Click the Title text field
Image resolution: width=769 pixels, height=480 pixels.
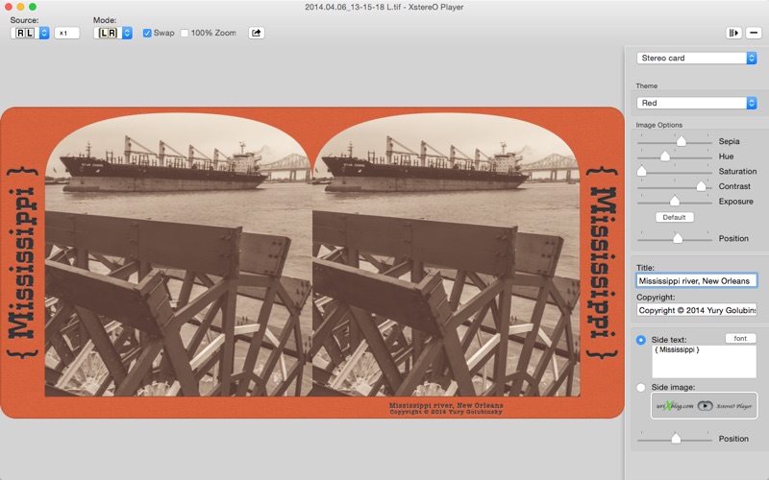(696, 280)
